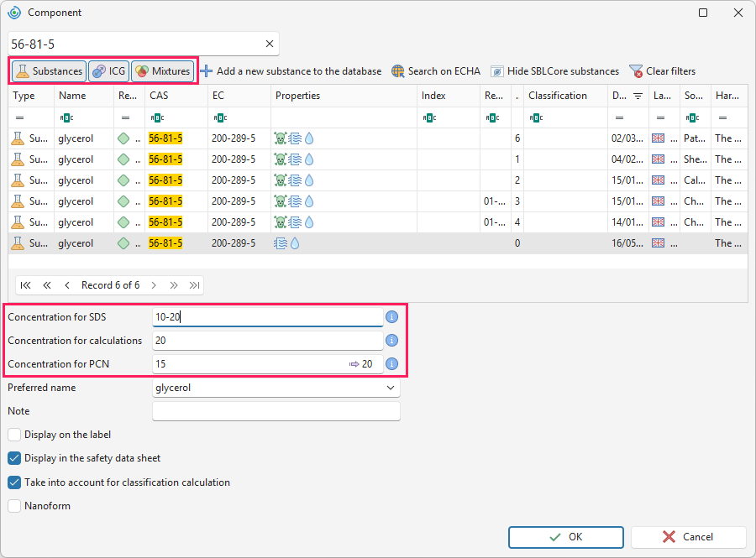Image resolution: width=756 pixels, height=558 pixels.
Task: Jump to previous page of records
Action: (47, 285)
